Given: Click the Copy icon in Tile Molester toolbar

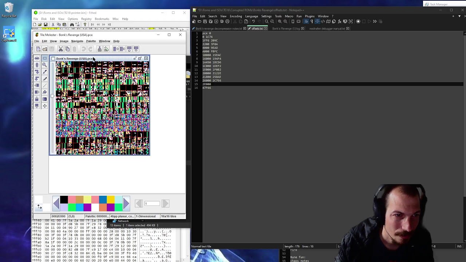Looking at the screenshot, I should (x=68, y=49).
